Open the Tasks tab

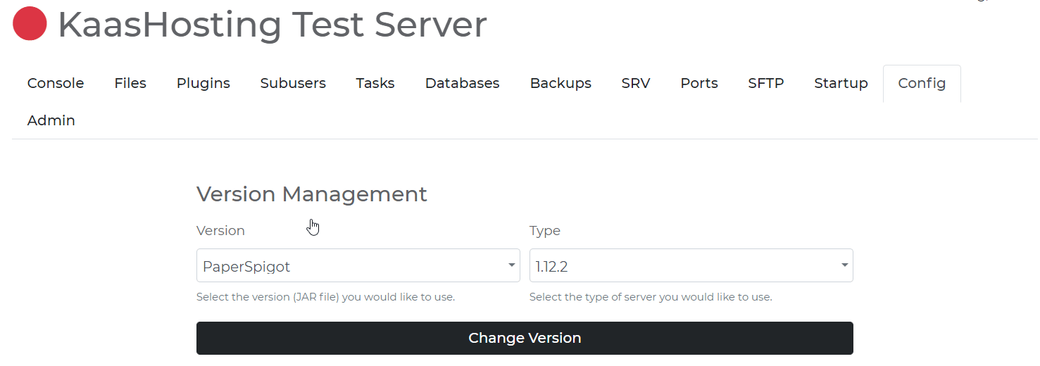tap(375, 83)
